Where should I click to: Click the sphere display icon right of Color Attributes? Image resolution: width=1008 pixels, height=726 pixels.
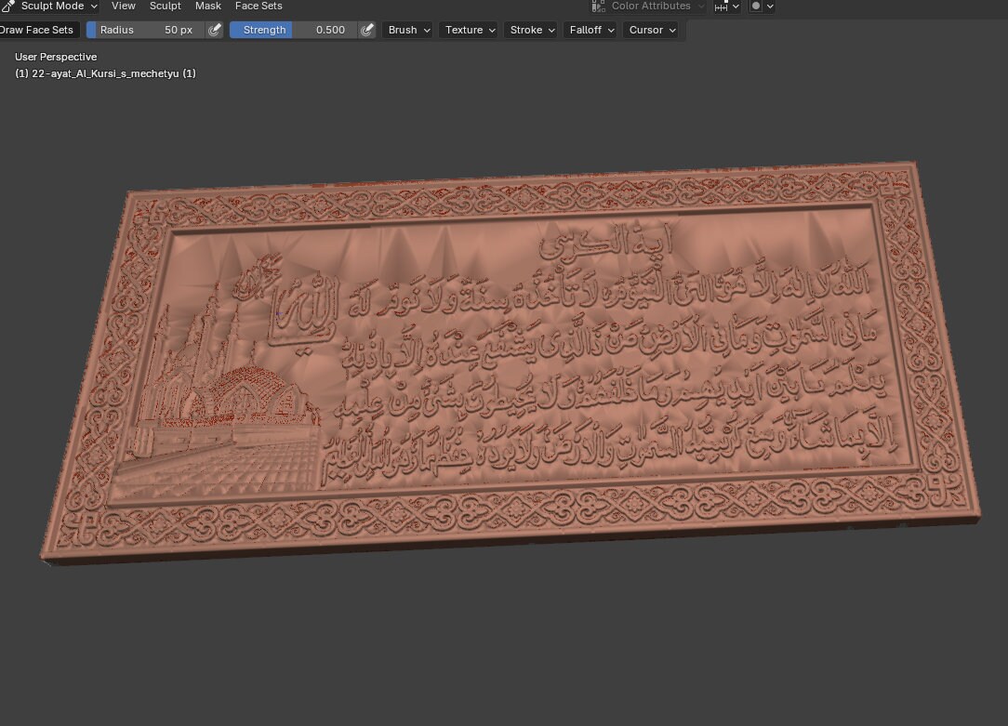point(756,6)
